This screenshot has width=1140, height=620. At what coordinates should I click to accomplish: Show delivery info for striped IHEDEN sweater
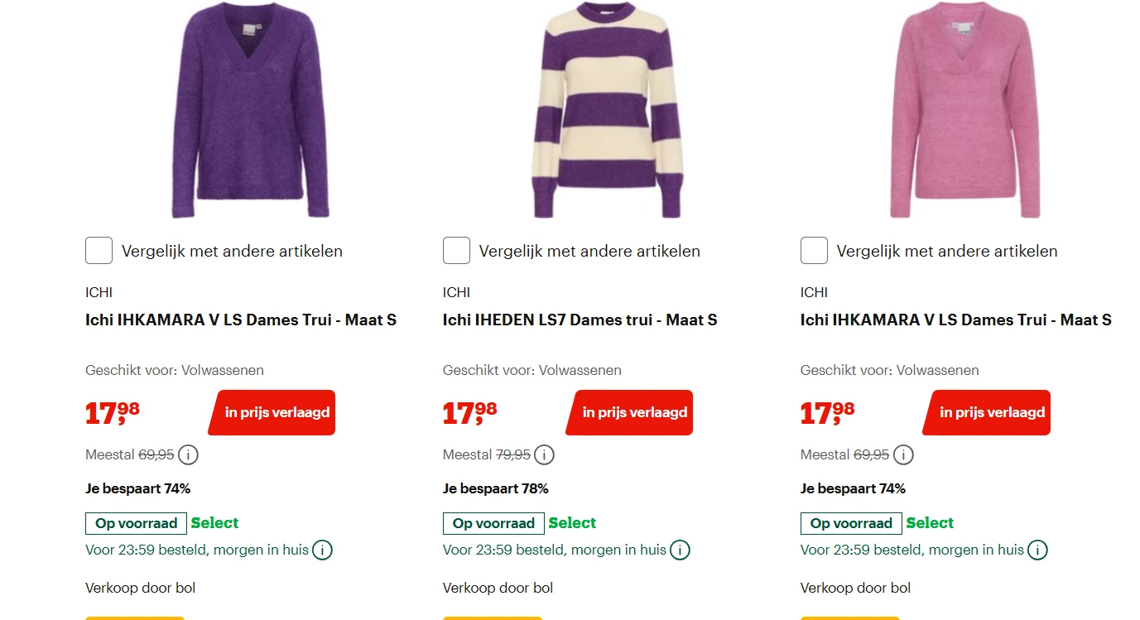coord(680,550)
